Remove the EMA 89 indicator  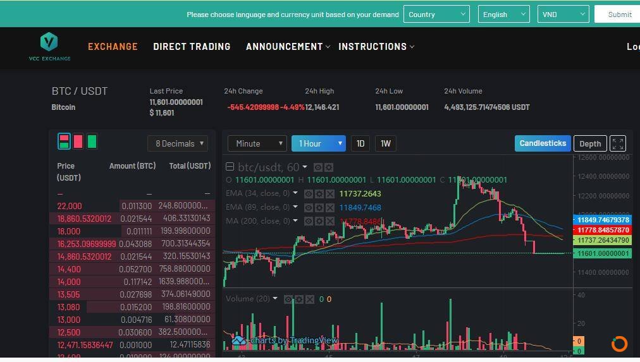pos(329,207)
